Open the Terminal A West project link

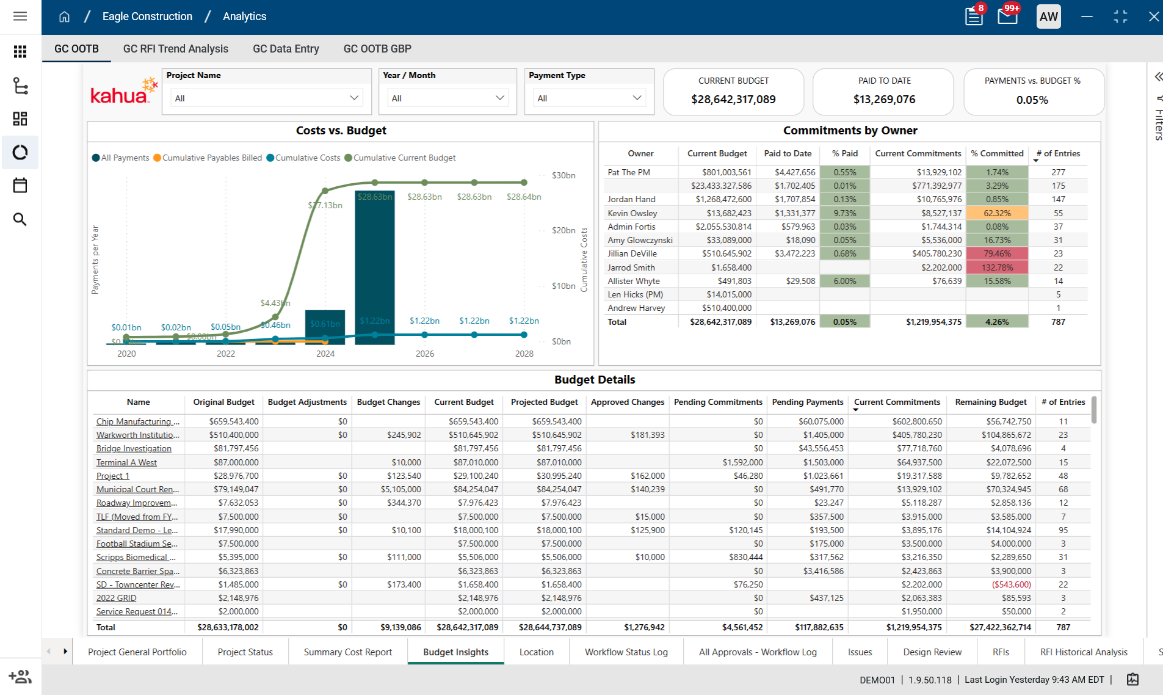coord(126,462)
